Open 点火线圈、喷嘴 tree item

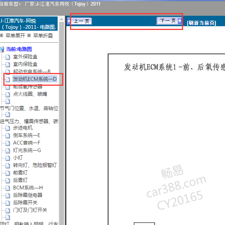(x=30, y=94)
